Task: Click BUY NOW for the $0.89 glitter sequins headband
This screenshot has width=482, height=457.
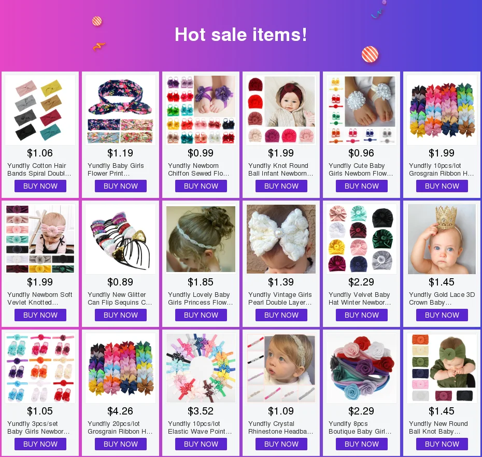Action: coord(120,315)
